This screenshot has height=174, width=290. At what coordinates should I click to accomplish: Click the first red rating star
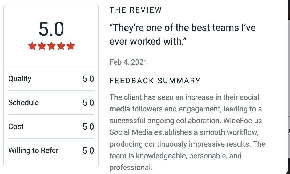click(32, 46)
